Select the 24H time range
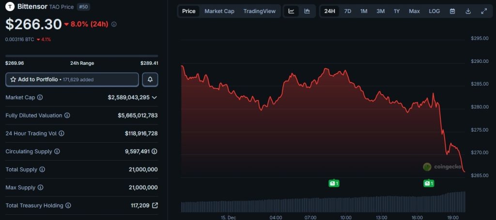 330,11
